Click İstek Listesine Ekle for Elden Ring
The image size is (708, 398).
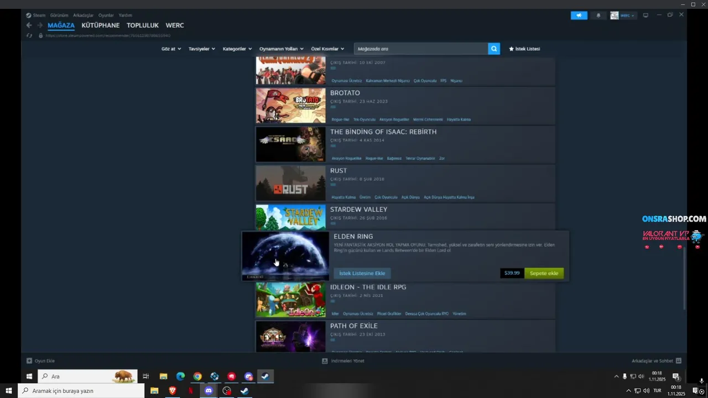point(362,273)
